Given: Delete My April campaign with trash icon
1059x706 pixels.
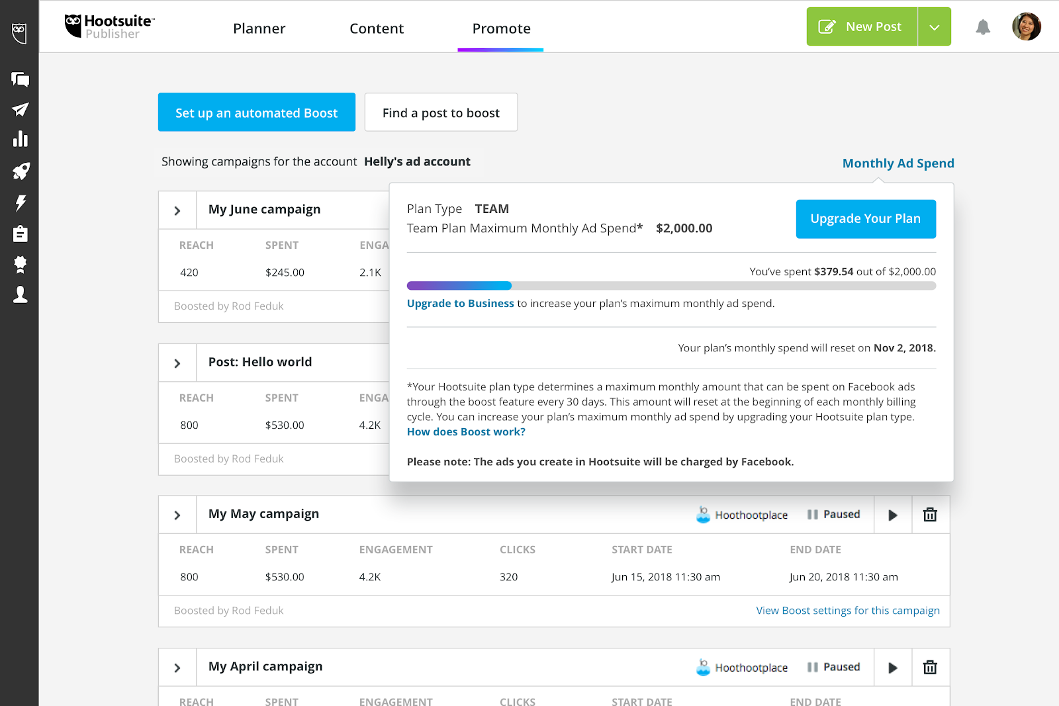Looking at the screenshot, I should [x=930, y=668].
